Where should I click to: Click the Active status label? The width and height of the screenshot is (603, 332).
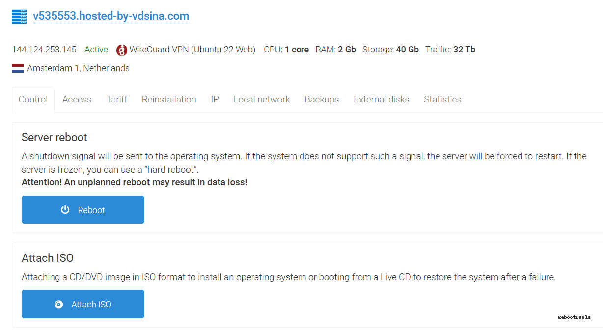coord(96,50)
